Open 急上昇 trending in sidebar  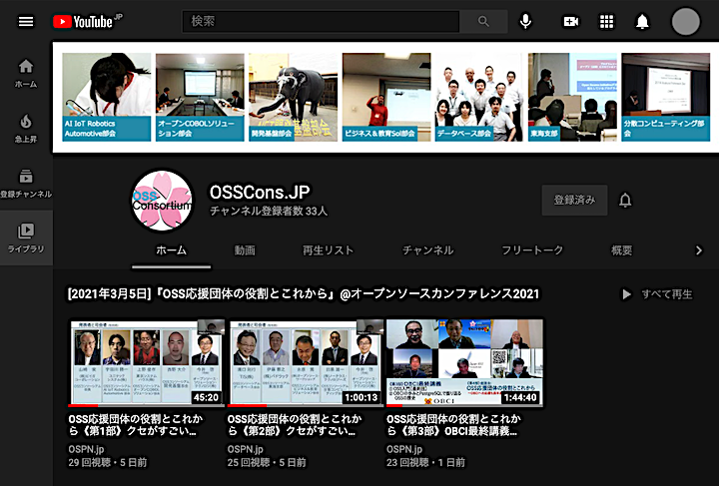click(x=26, y=129)
